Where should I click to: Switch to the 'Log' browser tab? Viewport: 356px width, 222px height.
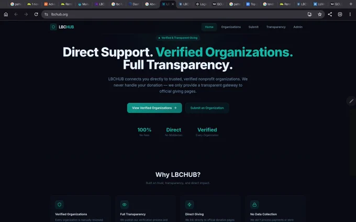pos(201,4)
